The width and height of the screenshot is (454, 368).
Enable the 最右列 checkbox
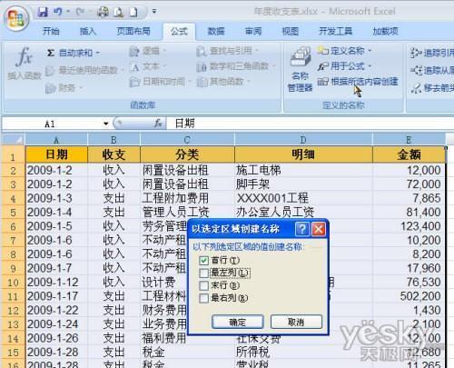[x=203, y=298]
